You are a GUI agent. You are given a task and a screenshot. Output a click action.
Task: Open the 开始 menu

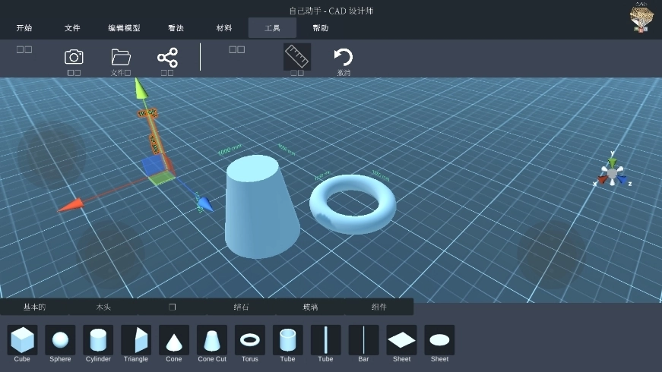point(24,28)
